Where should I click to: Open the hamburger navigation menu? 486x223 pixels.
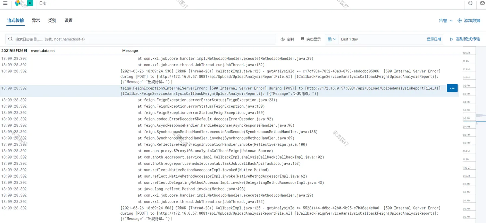point(5,3)
